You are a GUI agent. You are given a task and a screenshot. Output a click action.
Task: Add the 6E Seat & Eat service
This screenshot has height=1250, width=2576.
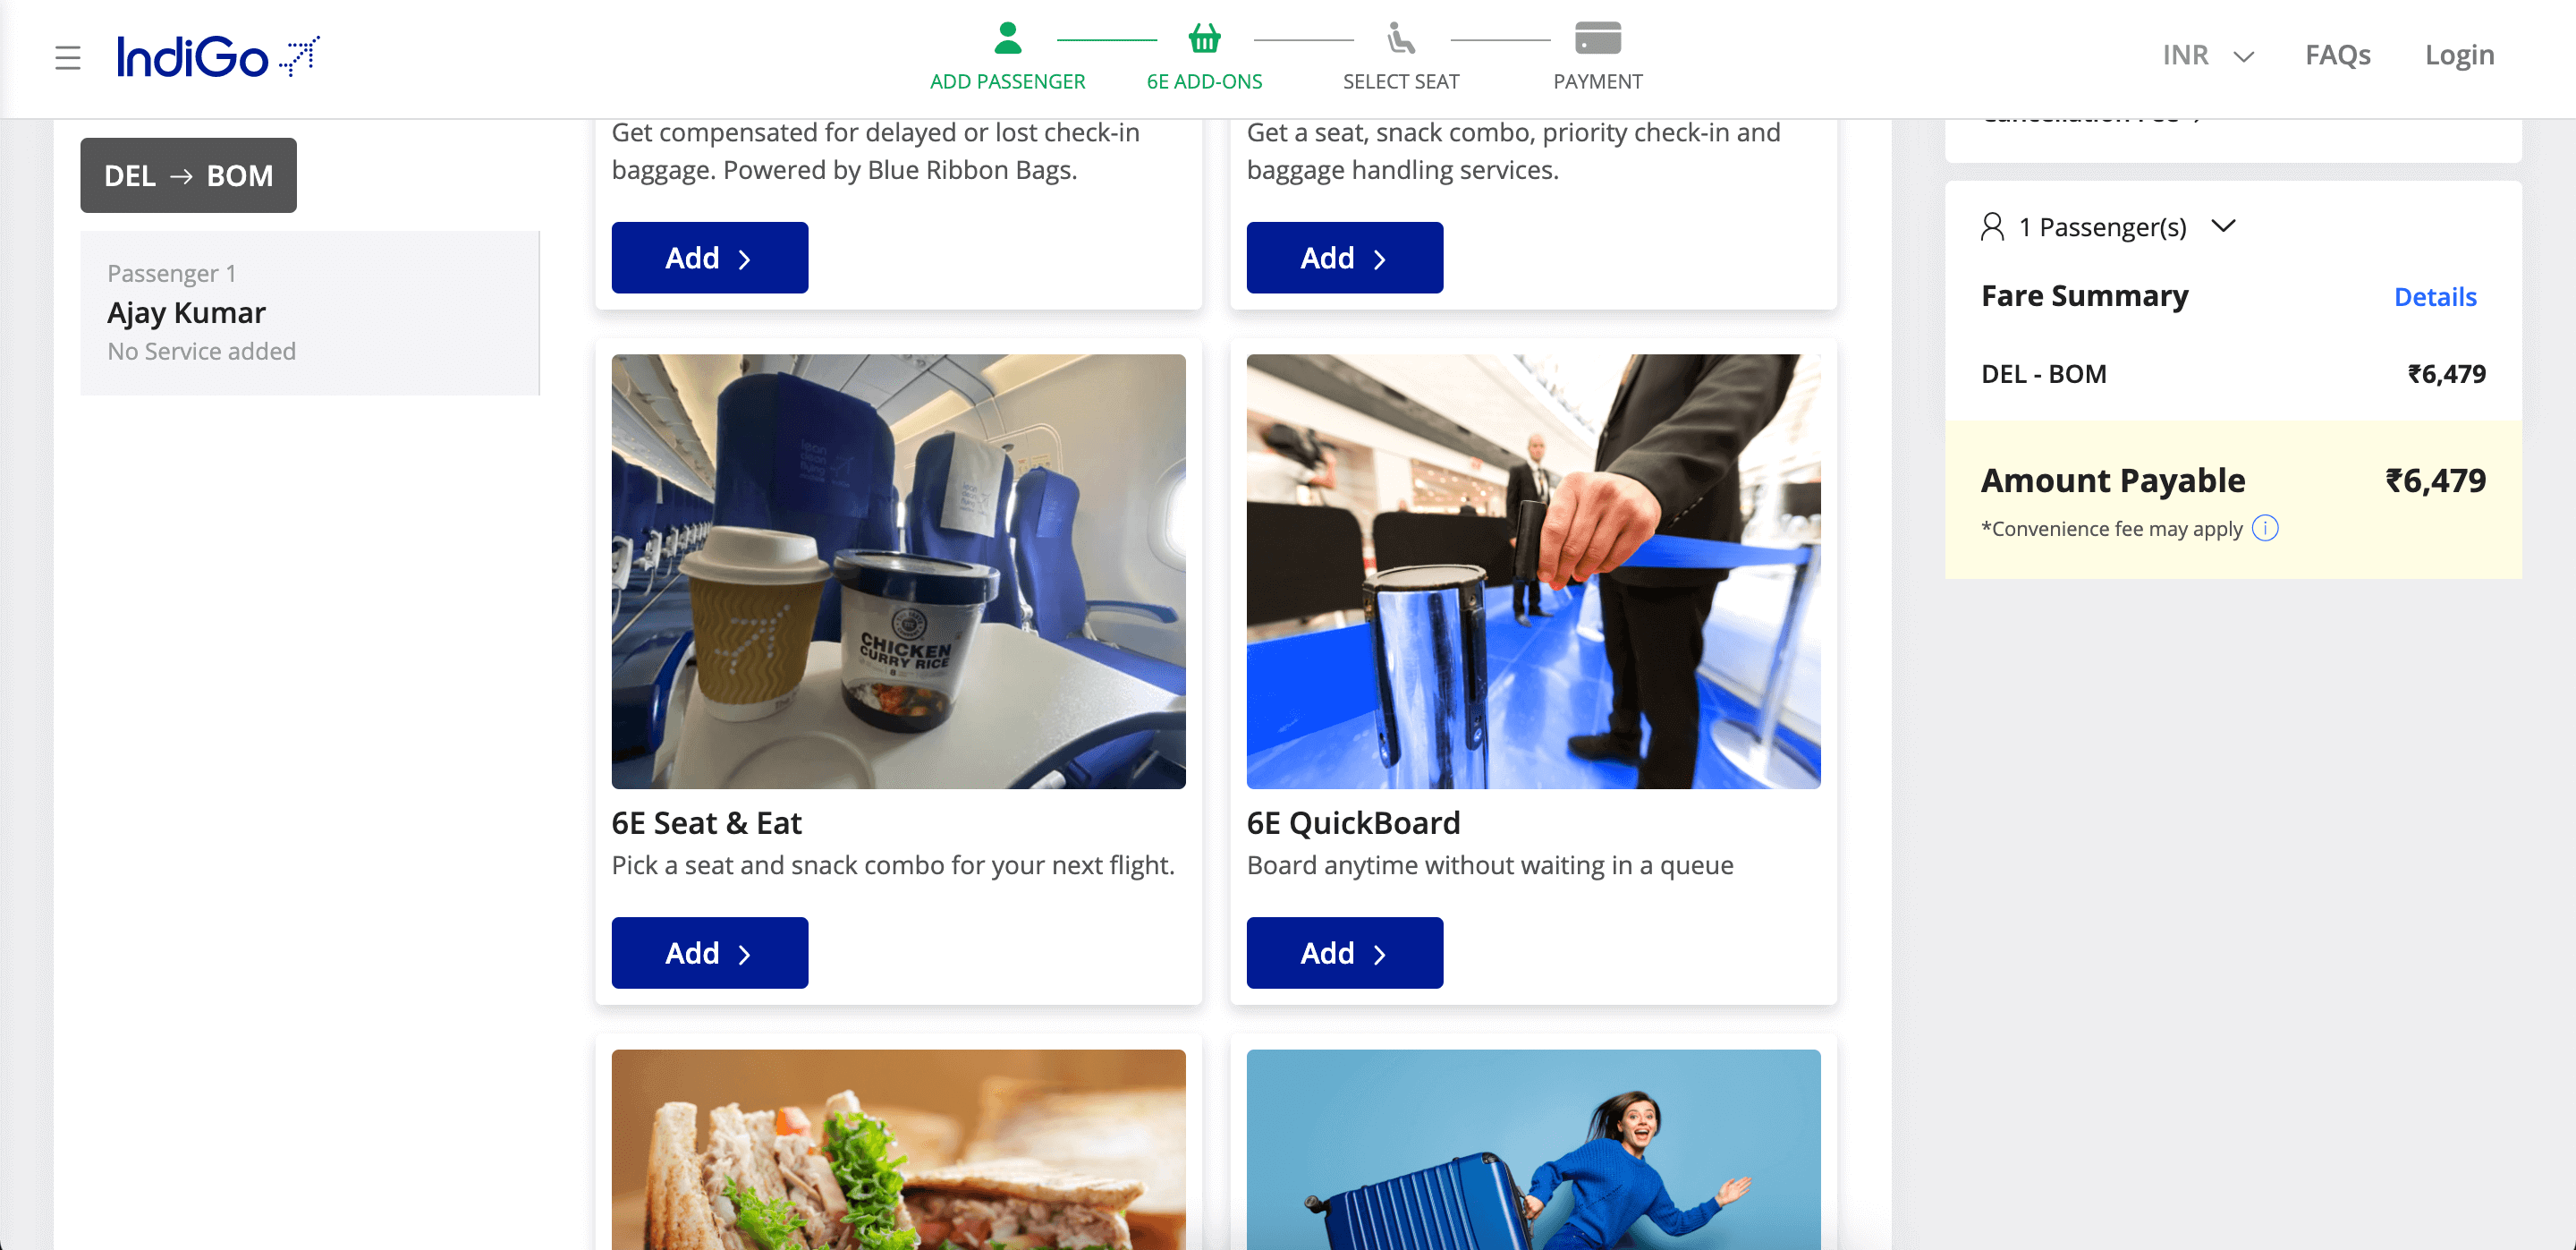pos(709,952)
